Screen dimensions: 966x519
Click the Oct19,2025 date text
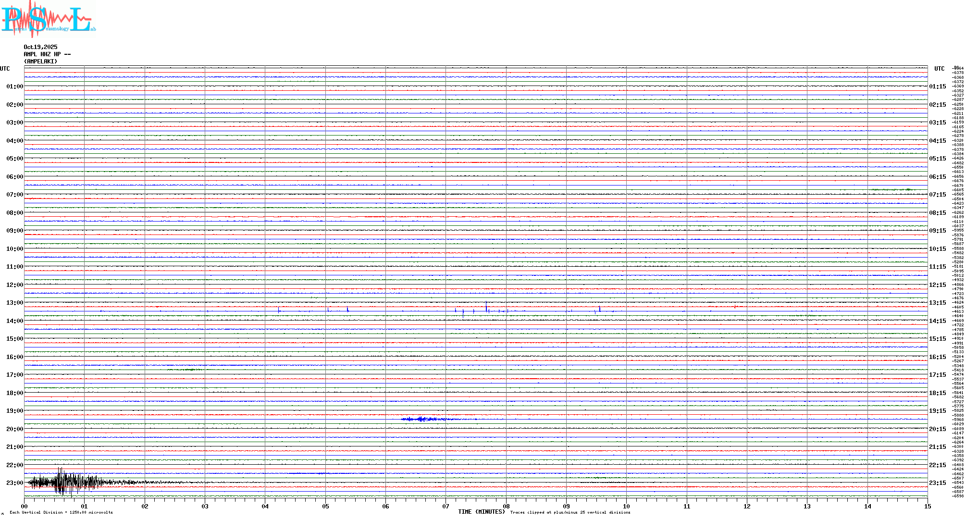(40, 47)
